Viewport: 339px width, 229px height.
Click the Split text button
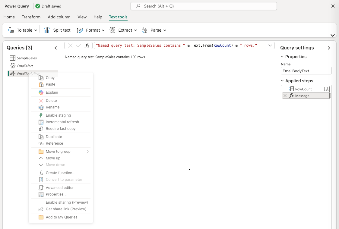[x=57, y=30]
